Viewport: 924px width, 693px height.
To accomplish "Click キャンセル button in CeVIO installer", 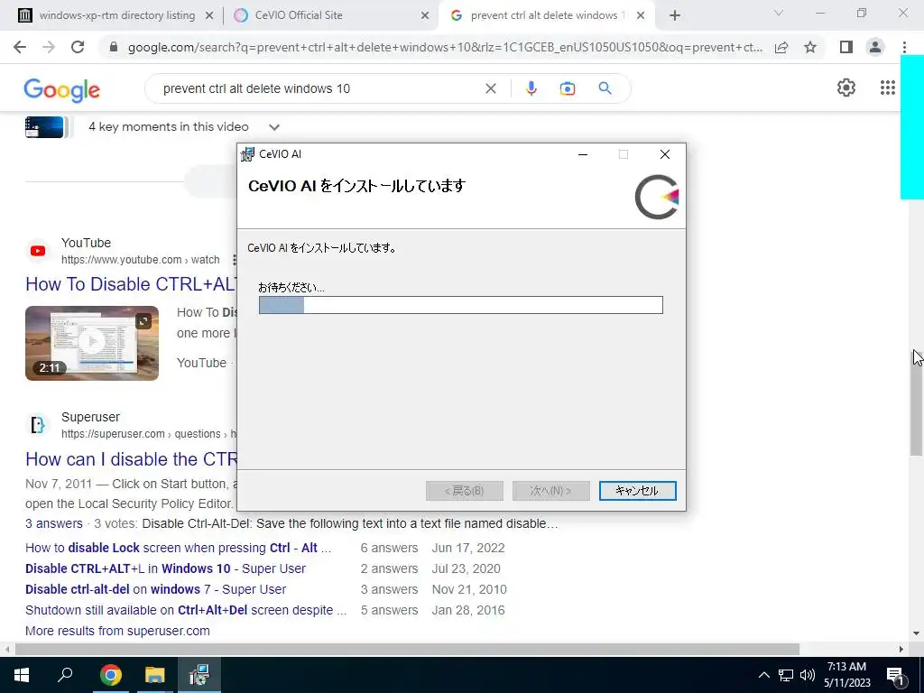I will click(x=637, y=490).
